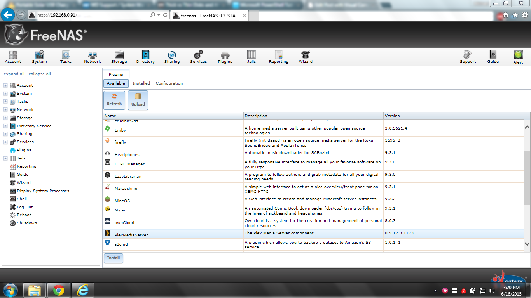Click the Upload plugin icon button
531x298 pixels.
point(138,100)
